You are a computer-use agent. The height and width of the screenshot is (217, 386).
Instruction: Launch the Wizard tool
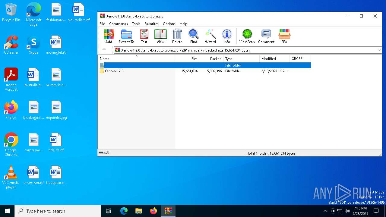(210, 36)
